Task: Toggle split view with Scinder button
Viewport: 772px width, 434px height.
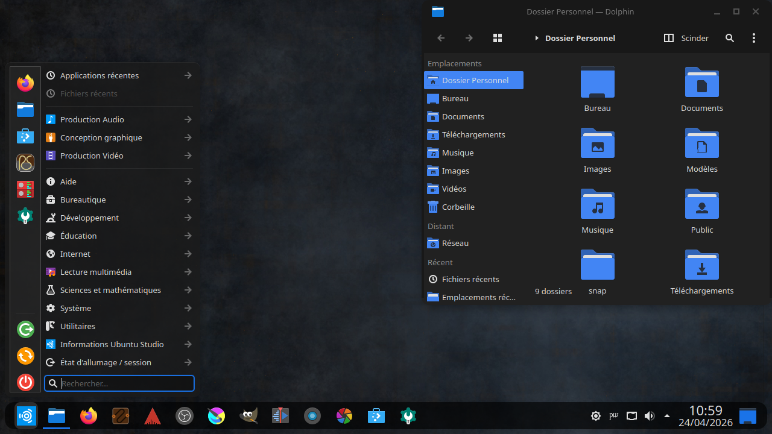Action: (x=686, y=38)
